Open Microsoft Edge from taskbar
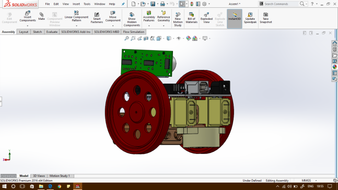The image size is (338, 190). (50, 186)
